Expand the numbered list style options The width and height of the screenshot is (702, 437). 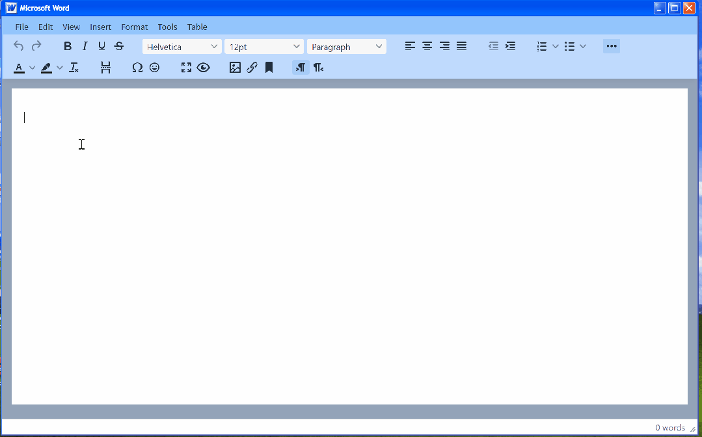click(555, 46)
